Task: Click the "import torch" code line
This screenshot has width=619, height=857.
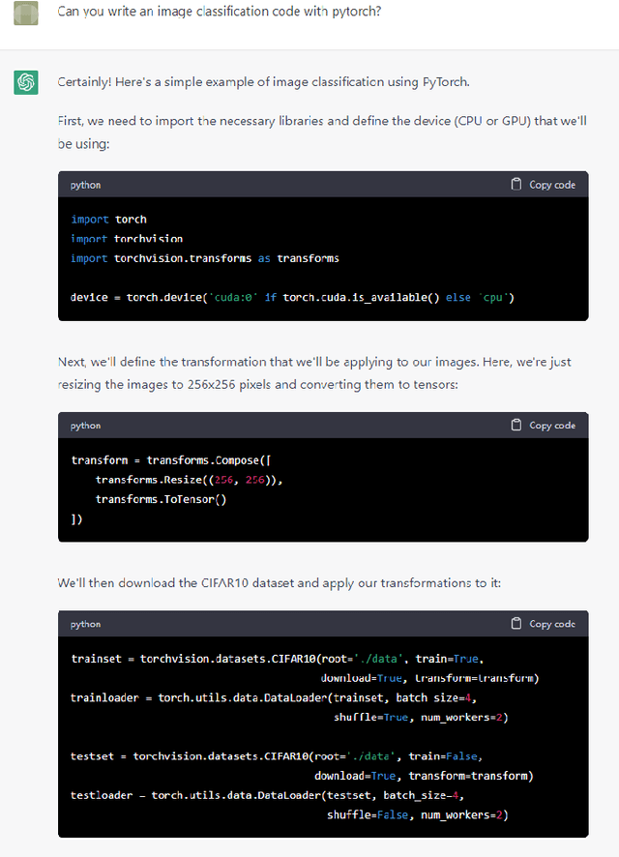Action: 108,220
